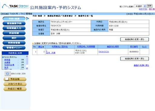Click the 9:00～12:00 usage time value
The image size is (155, 111).
click(x=114, y=26)
